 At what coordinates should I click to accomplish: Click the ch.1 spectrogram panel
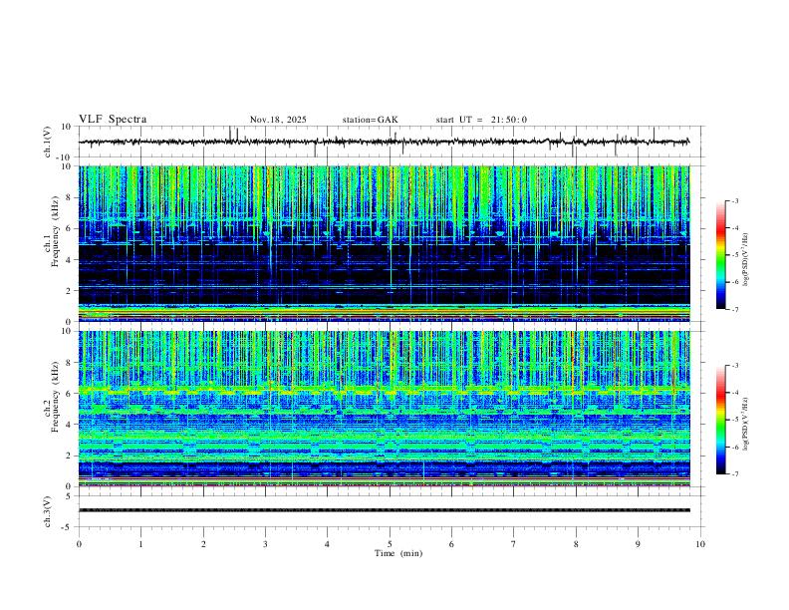click(x=384, y=243)
